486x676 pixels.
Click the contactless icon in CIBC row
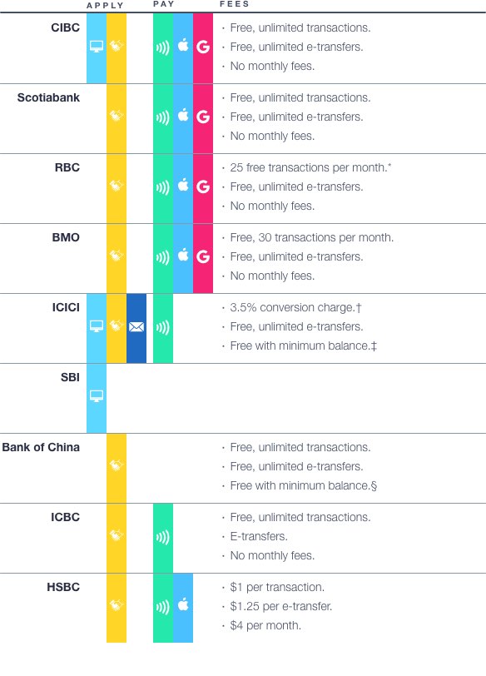pos(163,47)
